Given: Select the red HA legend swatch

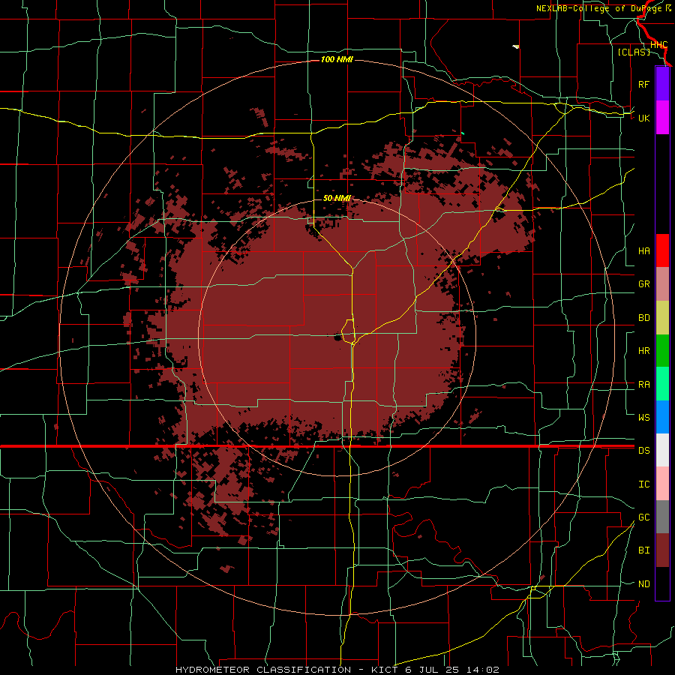Looking at the screenshot, I should click(x=662, y=250).
